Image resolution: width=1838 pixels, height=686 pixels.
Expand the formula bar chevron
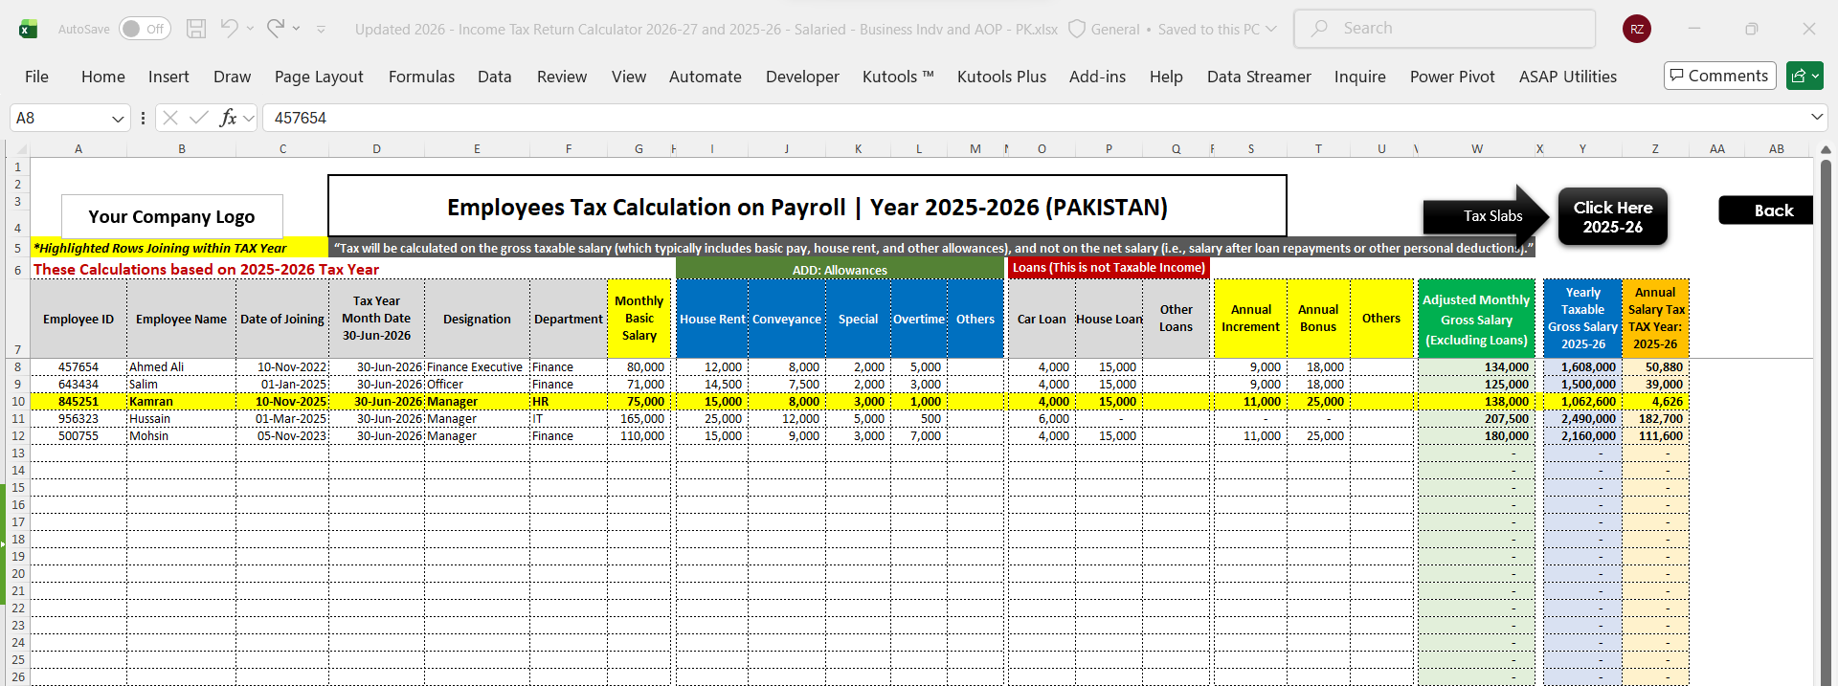pos(1817,117)
